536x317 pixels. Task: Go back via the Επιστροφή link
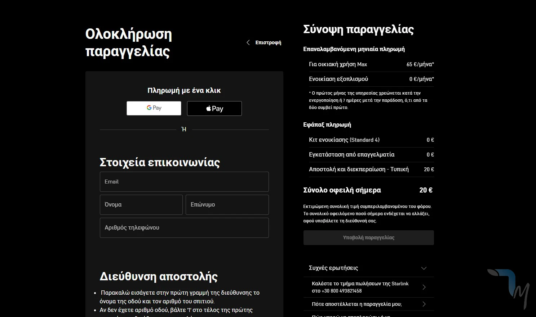pyautogui.click(x=268, y=42)
